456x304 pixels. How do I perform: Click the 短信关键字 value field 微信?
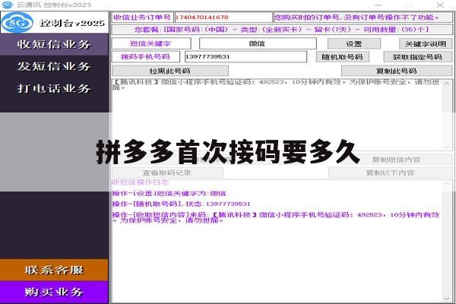pyautogui.click(x=258, y=43)
